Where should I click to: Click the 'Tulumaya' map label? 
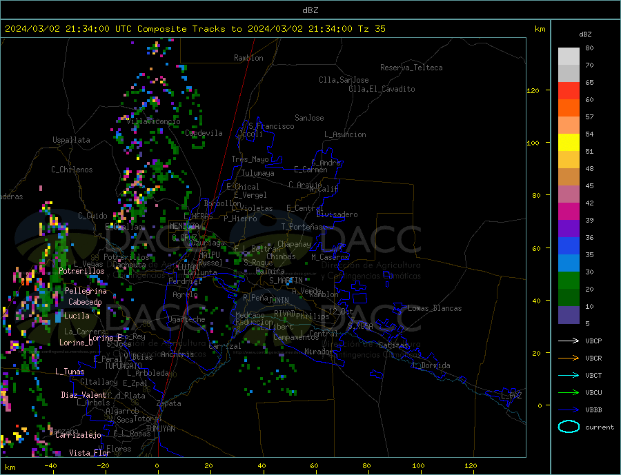(258, 173)
